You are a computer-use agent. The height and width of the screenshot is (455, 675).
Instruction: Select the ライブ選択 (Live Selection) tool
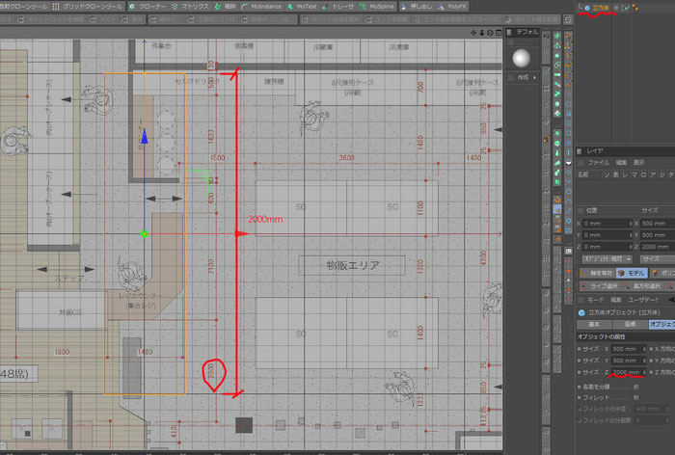pyautogui.click(x=599, y=286)
